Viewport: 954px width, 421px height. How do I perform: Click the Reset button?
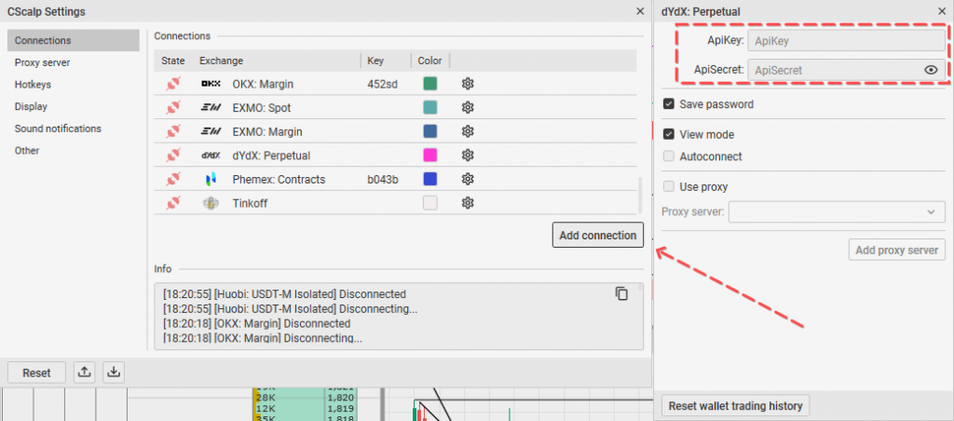(36, 373)
